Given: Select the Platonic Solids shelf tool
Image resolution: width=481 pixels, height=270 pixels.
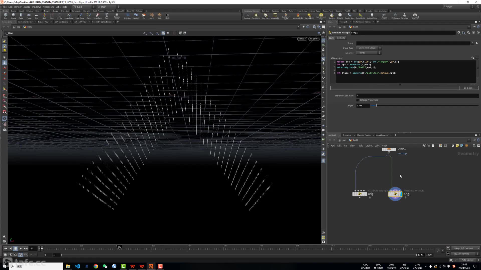Looking at the screenshot, I should 117,16.
